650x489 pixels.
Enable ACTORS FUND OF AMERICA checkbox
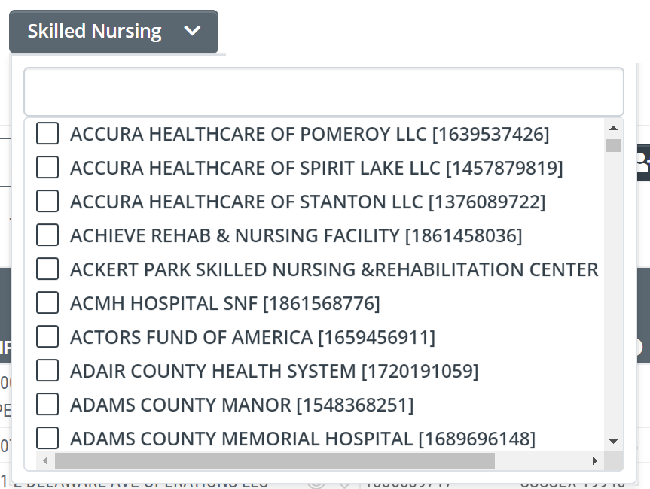pyautogui.click(x=47, y=336)
